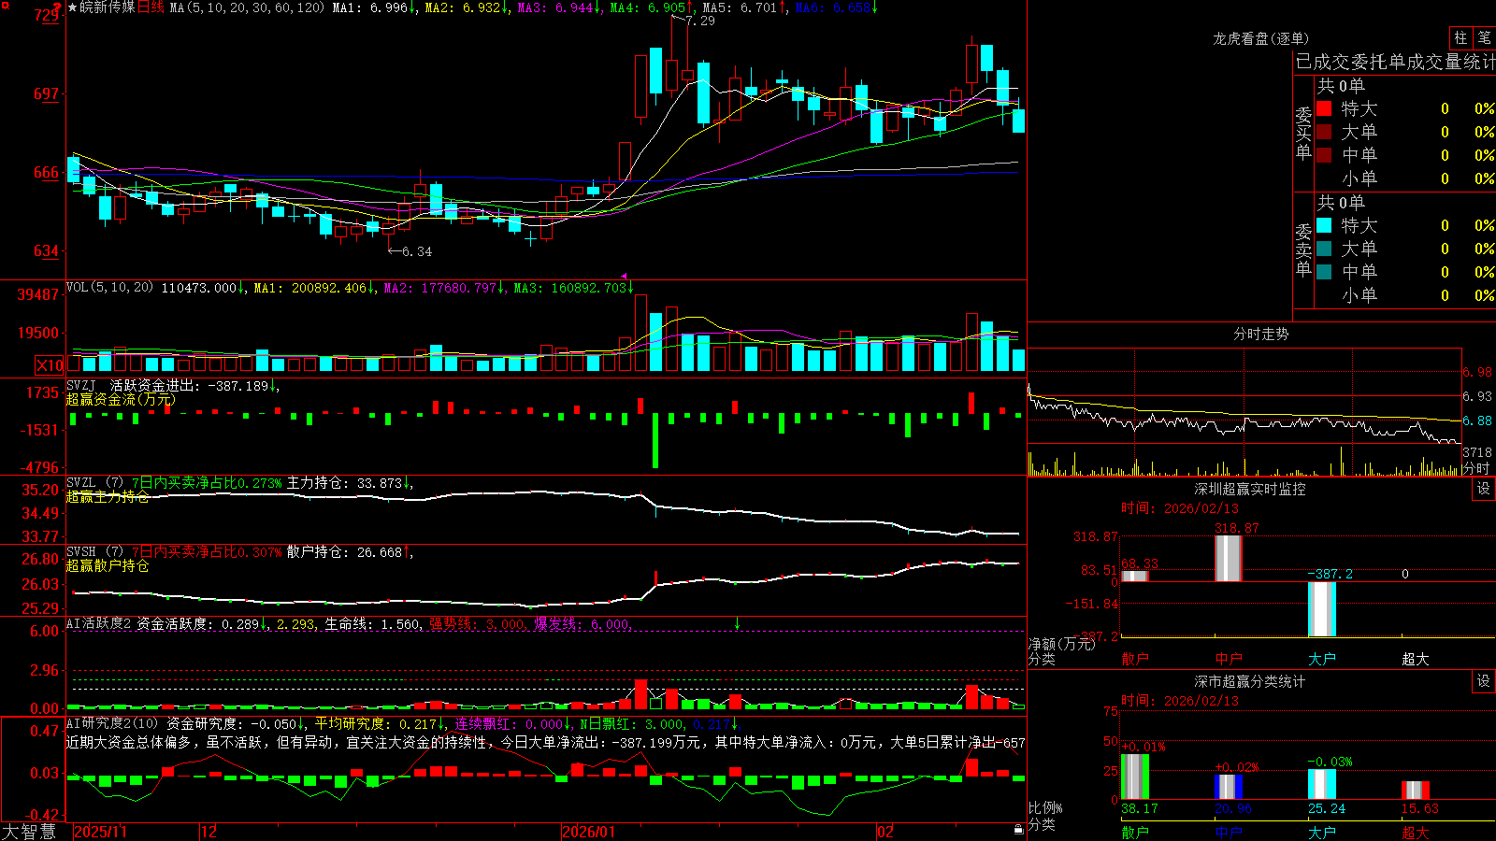Screen dimensions: 1496x841
Task: Click the AI活跃度2 indicator label
Action: coord(99,624)
